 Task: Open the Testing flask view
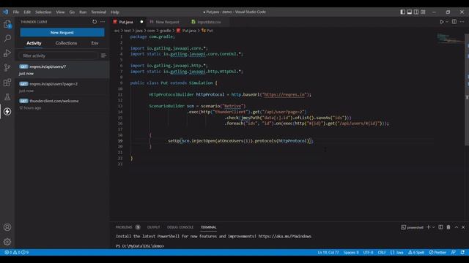coord(7,97)
